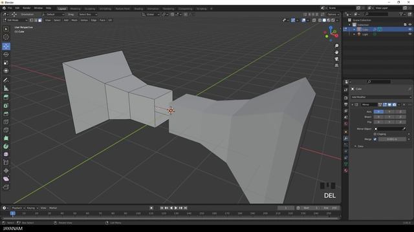Select the Cursor tool in the toolbar
The height and width of the screenshot is (232, 414).
pos(6,37)
